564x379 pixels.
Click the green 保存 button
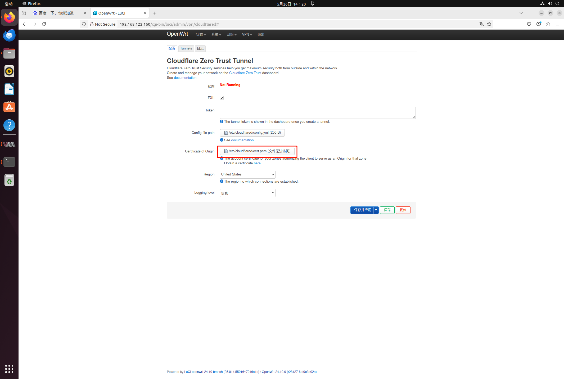(387, 210)
